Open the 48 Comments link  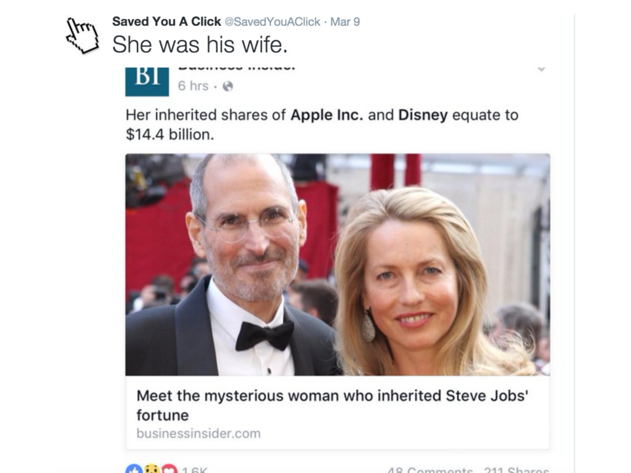(x=429, y=470)
